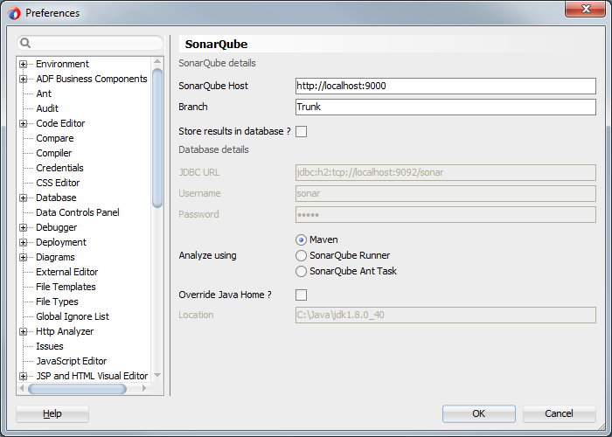This screenshot has width=612, height=437.
Task: Select the Maven radio button
Action: pyautogui.click(x=302, y=239)
